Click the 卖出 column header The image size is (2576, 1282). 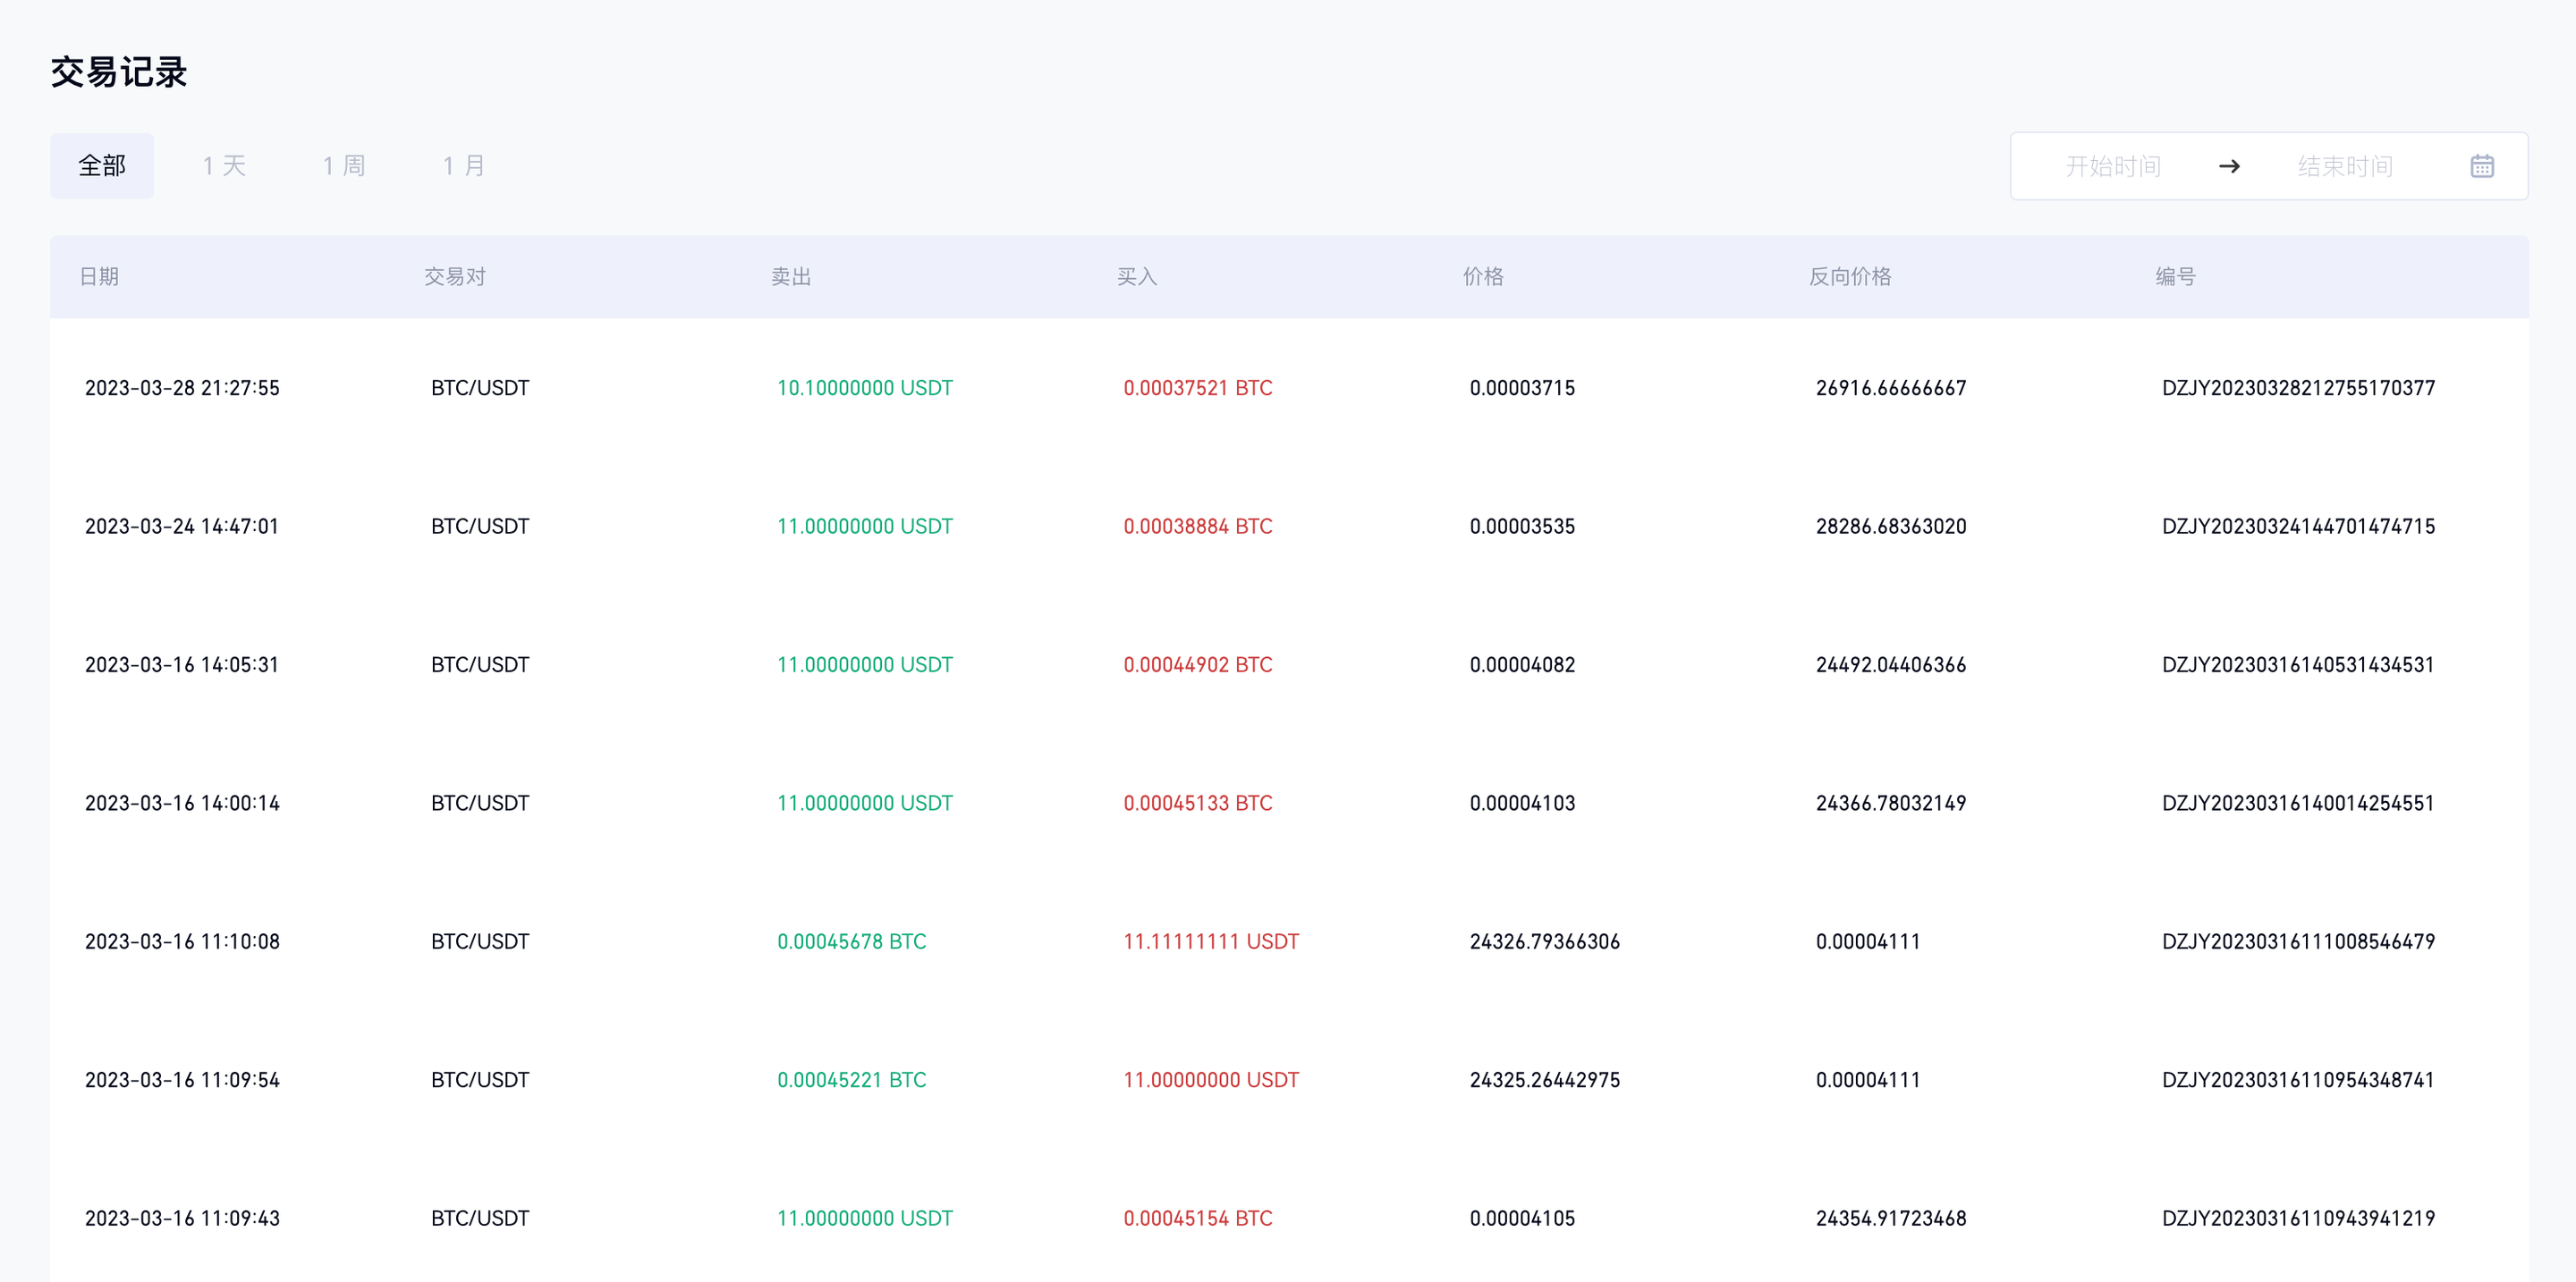[790, 277]
